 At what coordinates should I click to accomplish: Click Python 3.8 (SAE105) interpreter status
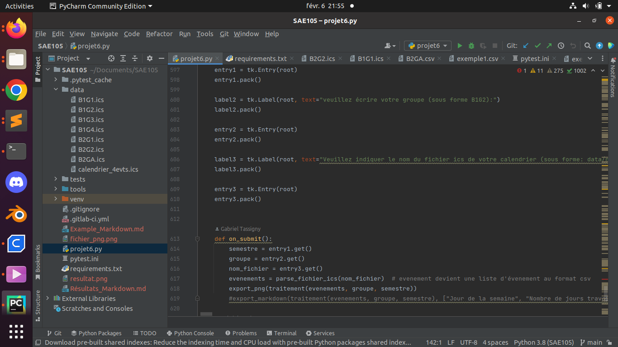(544, 342)
